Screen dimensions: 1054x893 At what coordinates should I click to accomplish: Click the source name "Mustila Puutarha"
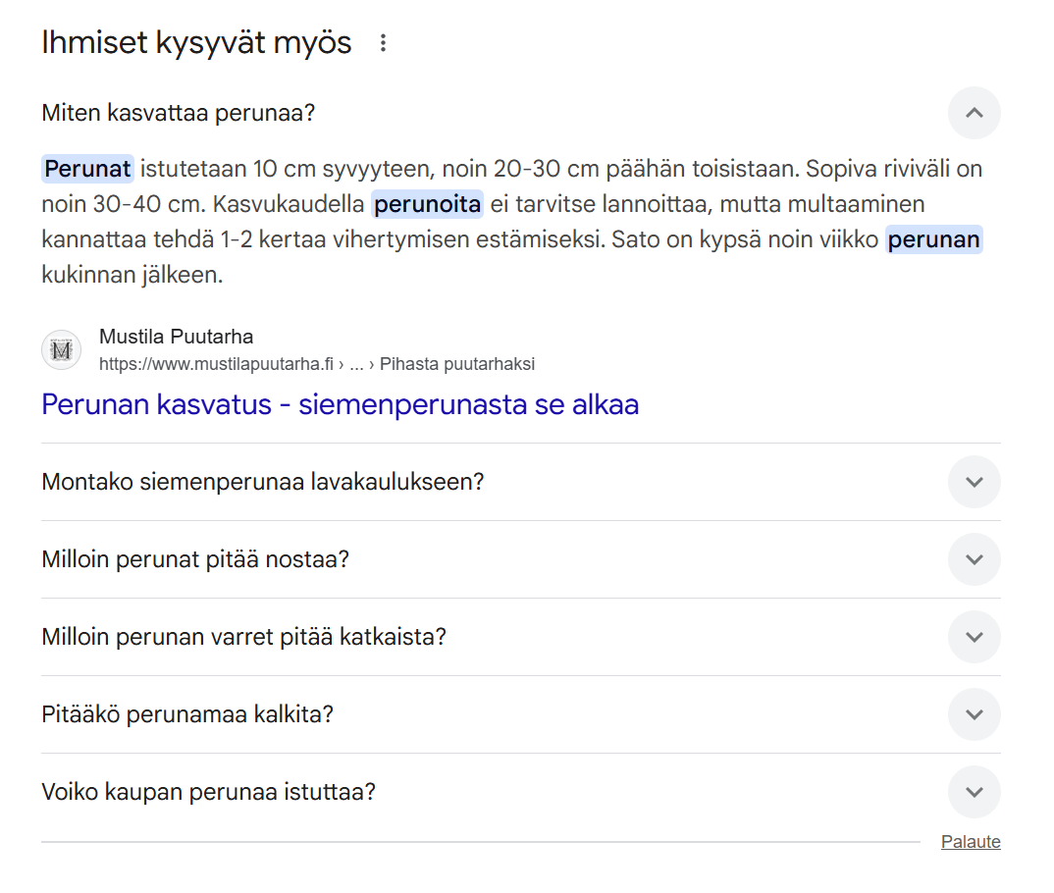pos(175,336)
